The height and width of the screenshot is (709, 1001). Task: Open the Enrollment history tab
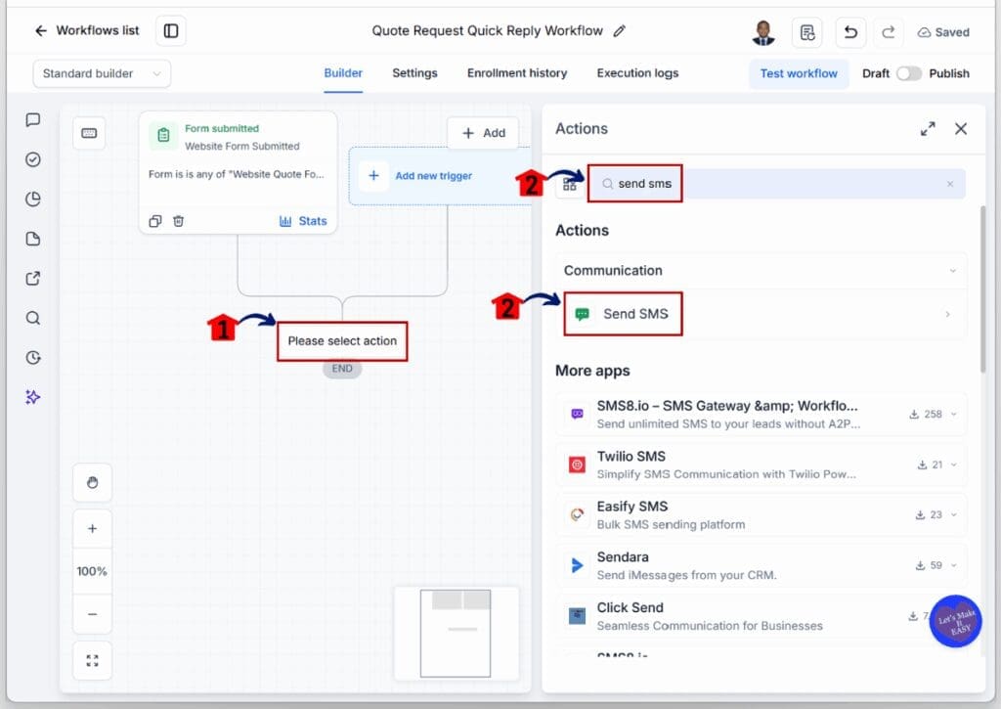(517, 73)
